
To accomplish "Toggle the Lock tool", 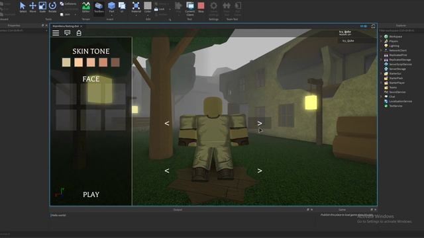I will (159, 9).
